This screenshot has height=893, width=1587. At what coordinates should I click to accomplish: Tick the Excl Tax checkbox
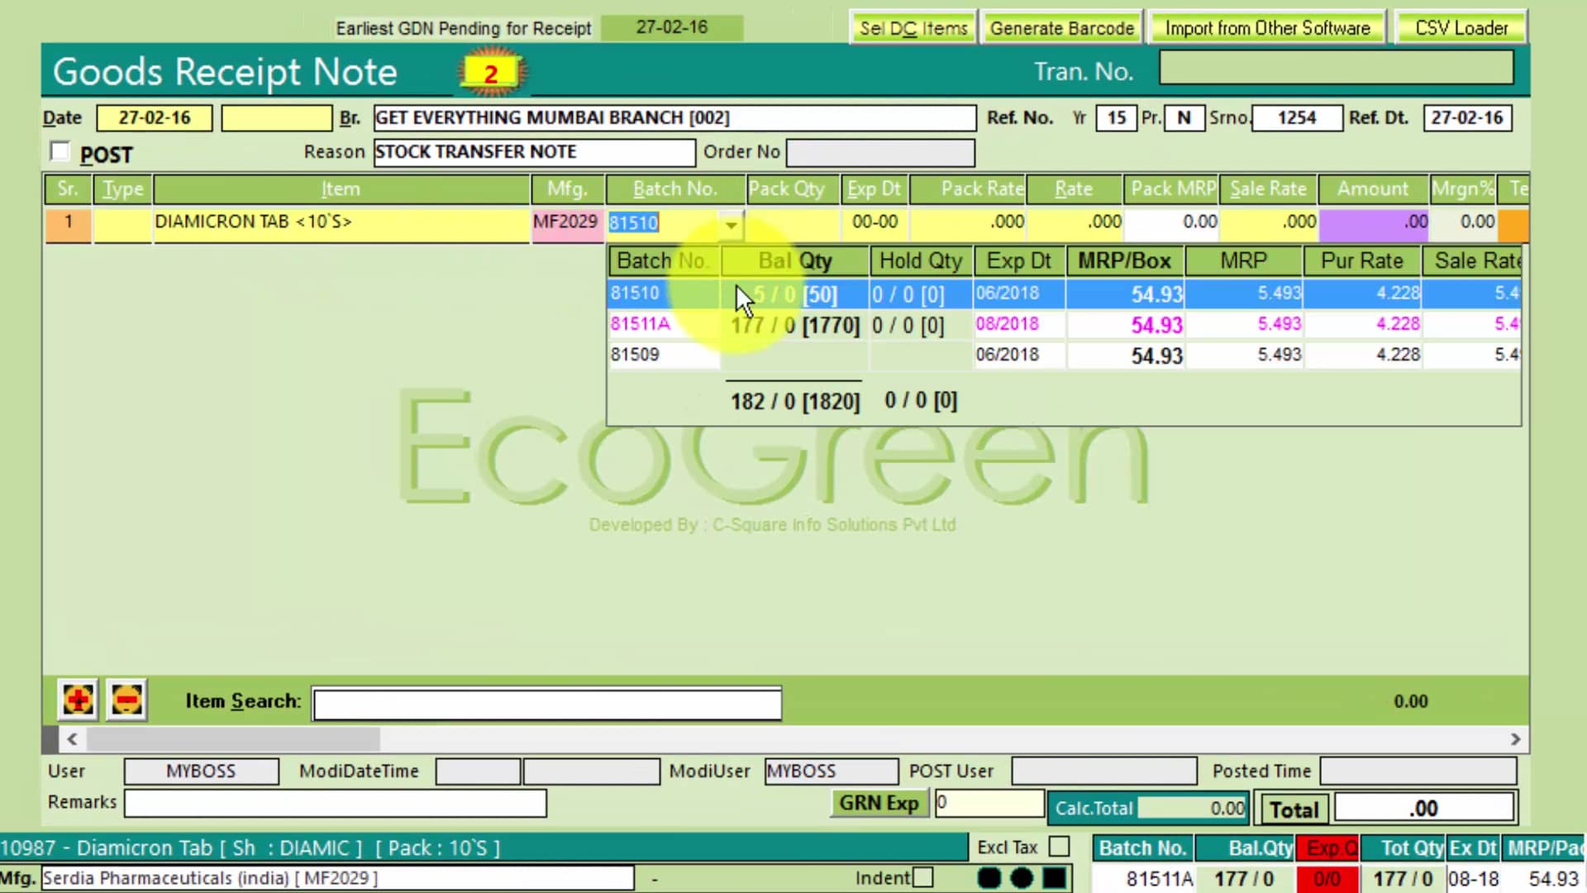(x=1059, y=847)
